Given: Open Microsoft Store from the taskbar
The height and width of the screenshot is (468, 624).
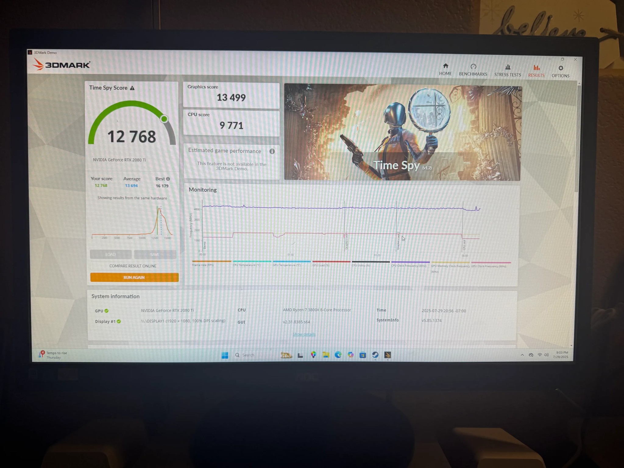Looking at the screenshot, I should pos(363,355).
